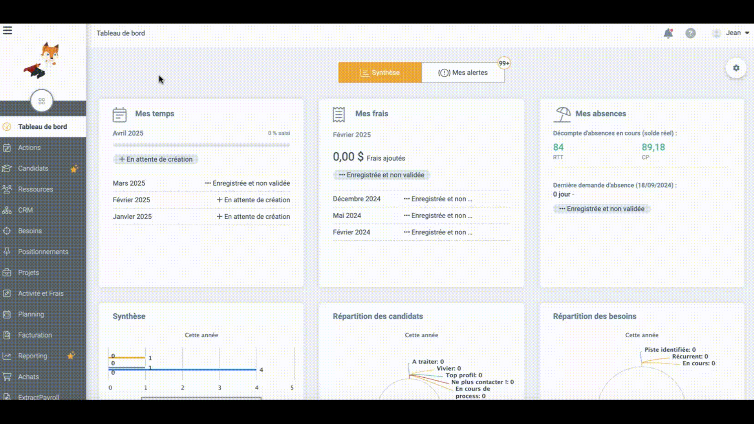Click the ExtractPayroll sidebar icon
The image size is (754, 424).
tap(7, 397)
